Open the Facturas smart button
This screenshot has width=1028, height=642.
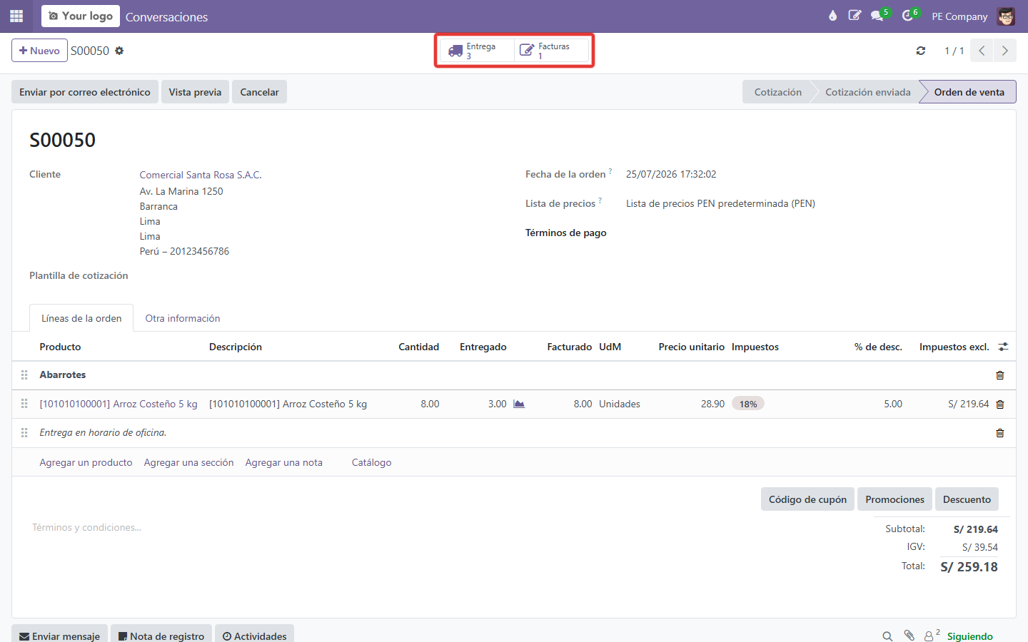tap(552, 51)
